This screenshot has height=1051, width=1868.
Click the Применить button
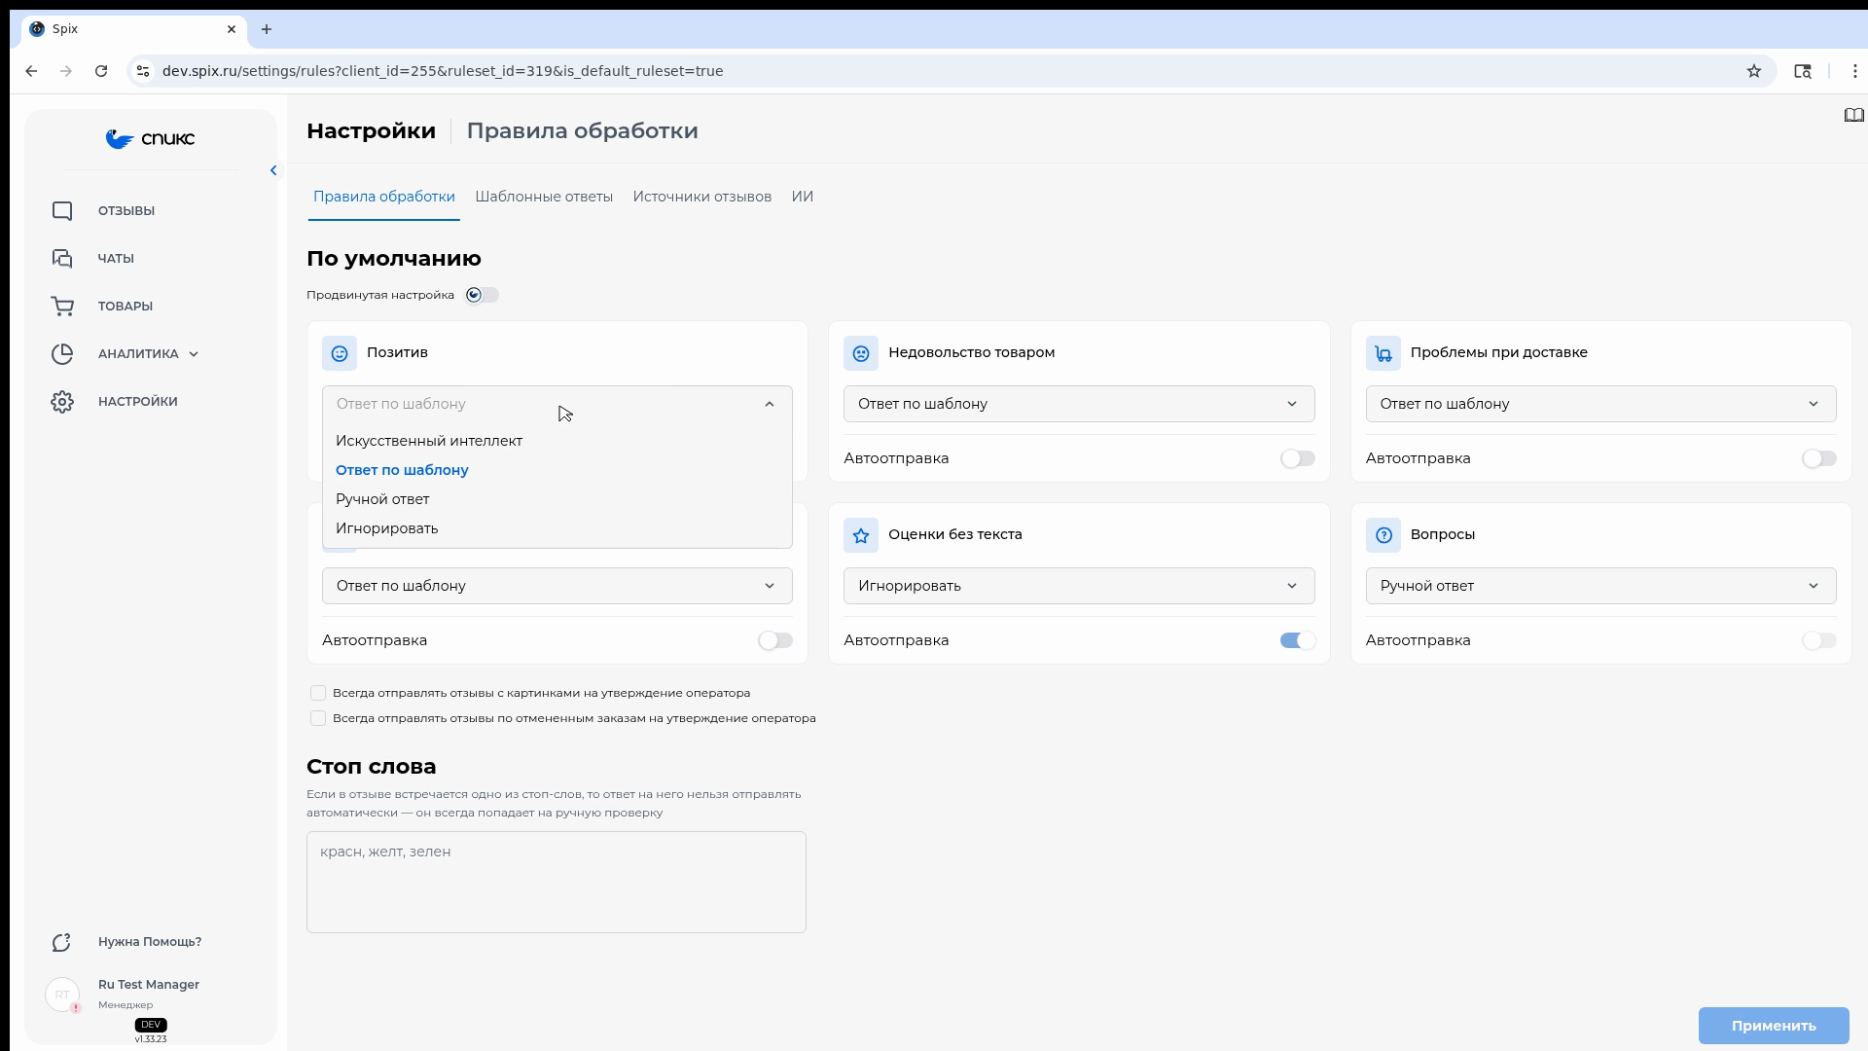pos(1774,1026)
